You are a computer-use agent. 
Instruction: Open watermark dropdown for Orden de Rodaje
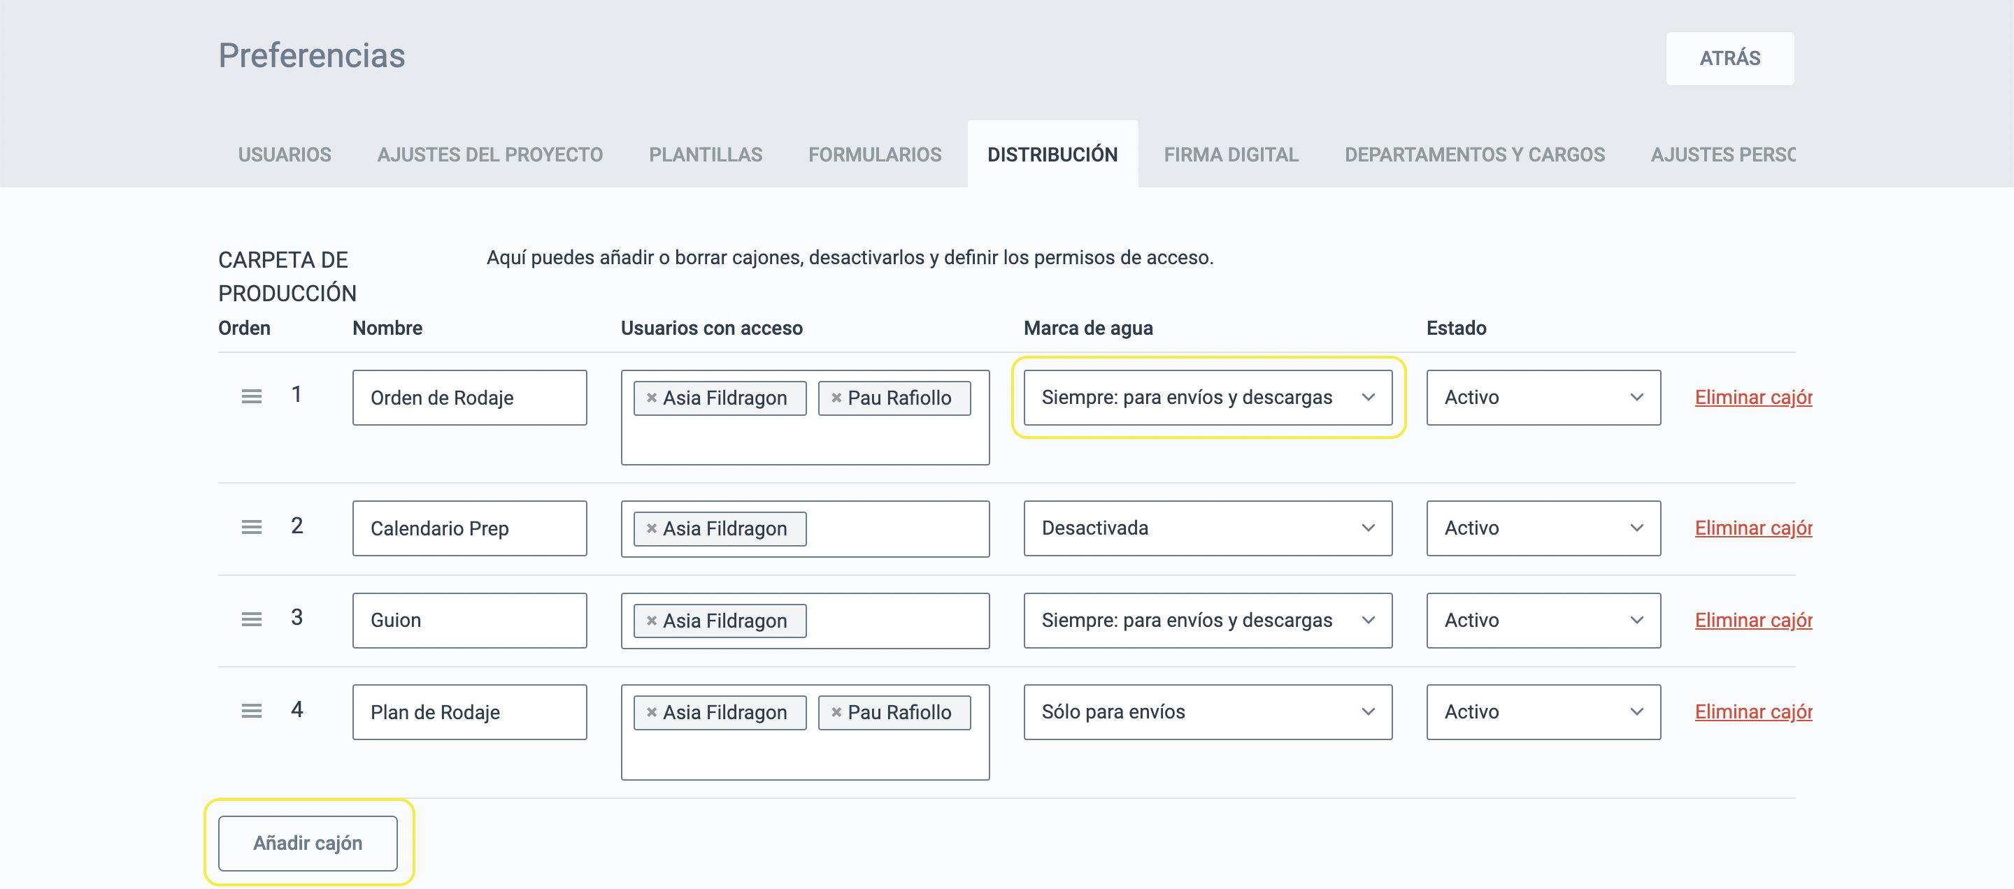(x=1207, y=398)
